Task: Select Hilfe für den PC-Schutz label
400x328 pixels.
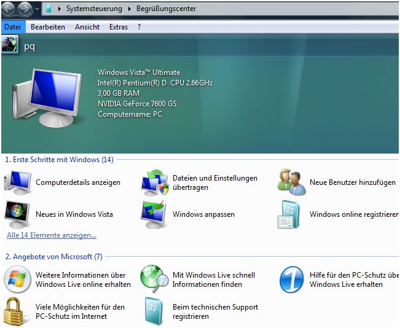Action: tap(354, 279)
